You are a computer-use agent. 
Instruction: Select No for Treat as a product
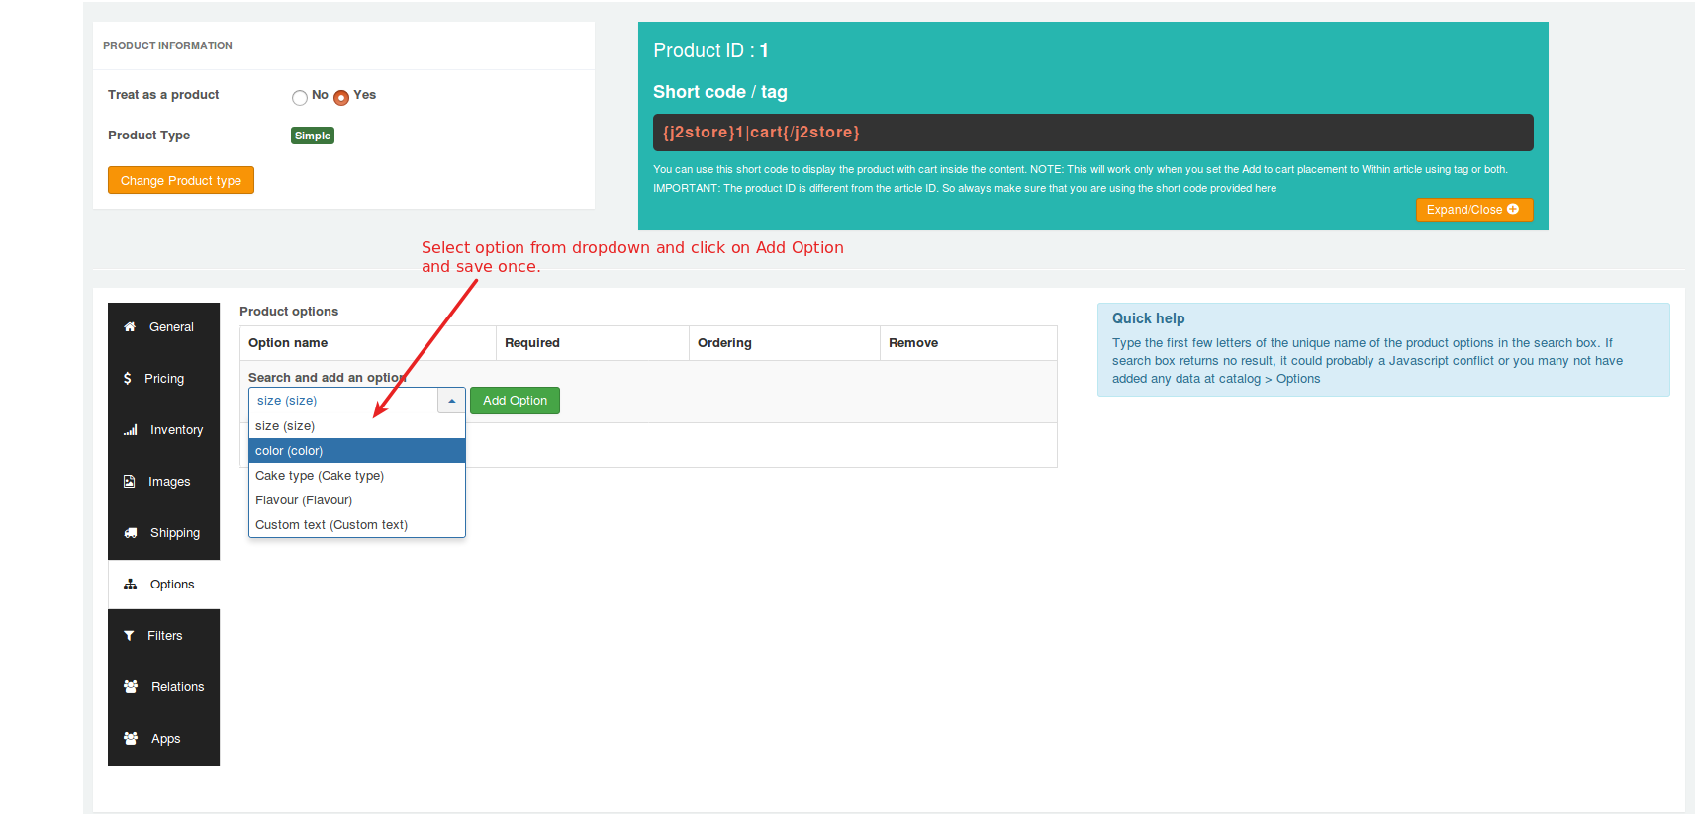[300, 97]
